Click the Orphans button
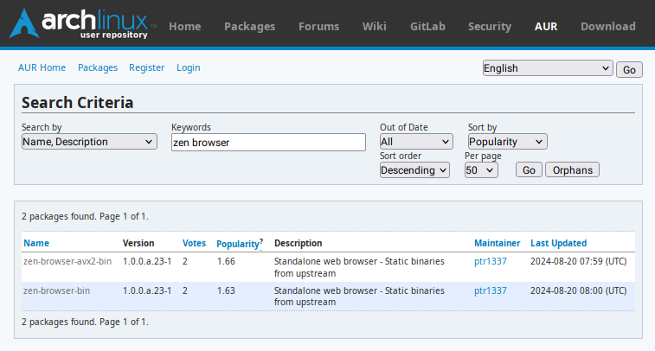The image size is (655, 351). pos(572,169)
